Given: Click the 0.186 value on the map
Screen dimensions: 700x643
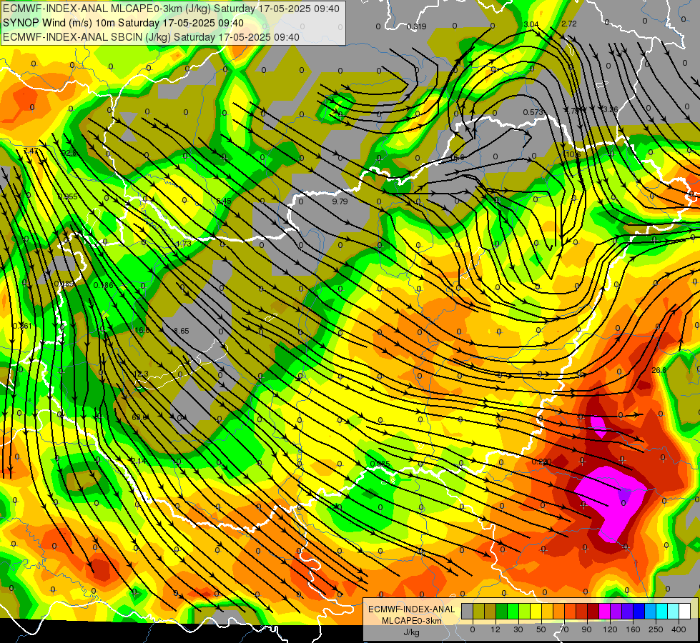Looking at the screenshot, I should [x=103, y=285].
